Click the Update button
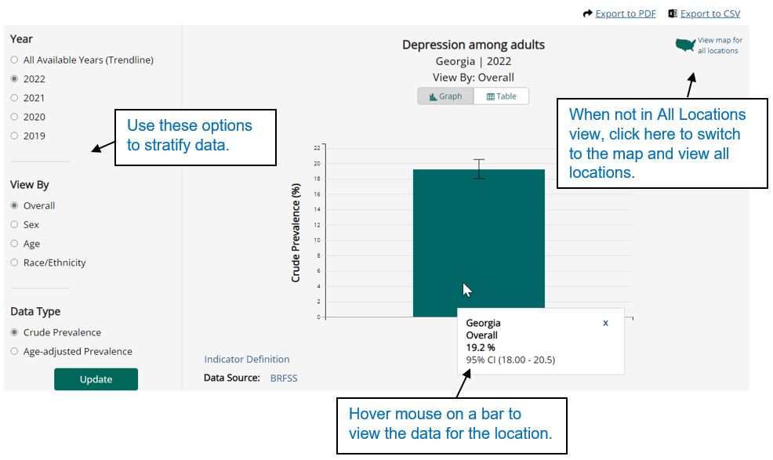 point(96,379)
